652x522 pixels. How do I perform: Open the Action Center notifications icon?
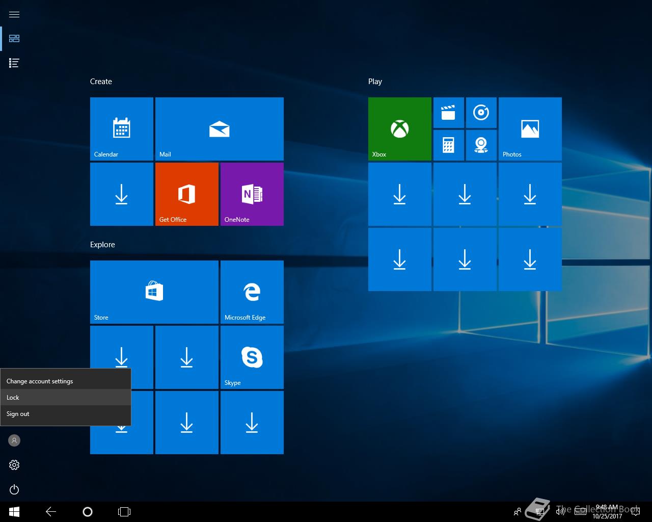[x=635, y=512]
